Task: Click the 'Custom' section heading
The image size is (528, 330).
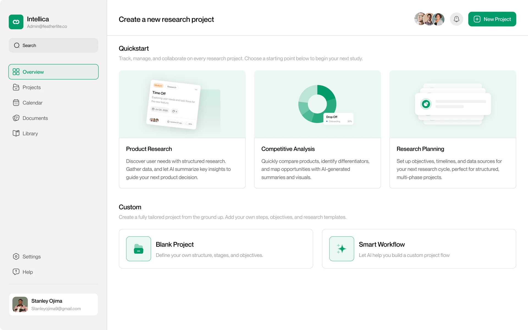Action: tap(130, 207)
